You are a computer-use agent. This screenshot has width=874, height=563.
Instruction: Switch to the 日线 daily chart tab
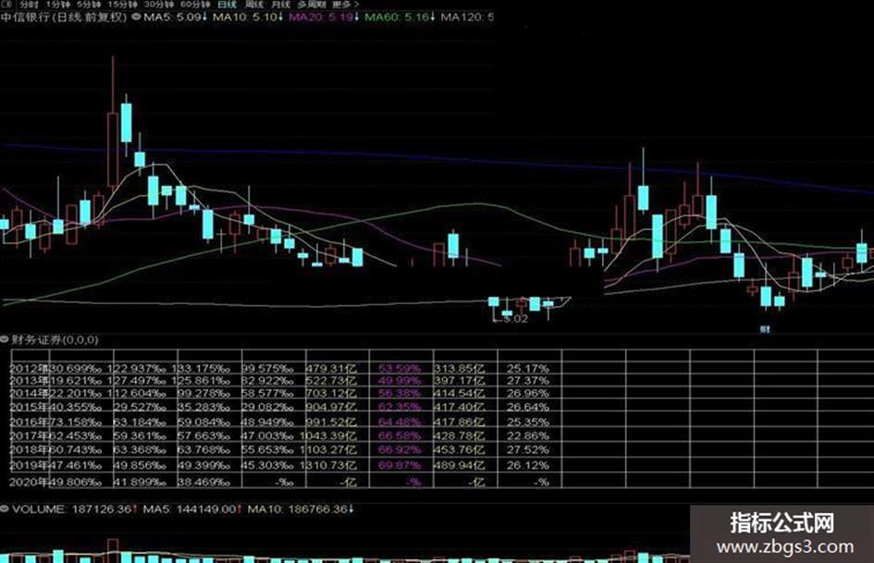[227, 5]
